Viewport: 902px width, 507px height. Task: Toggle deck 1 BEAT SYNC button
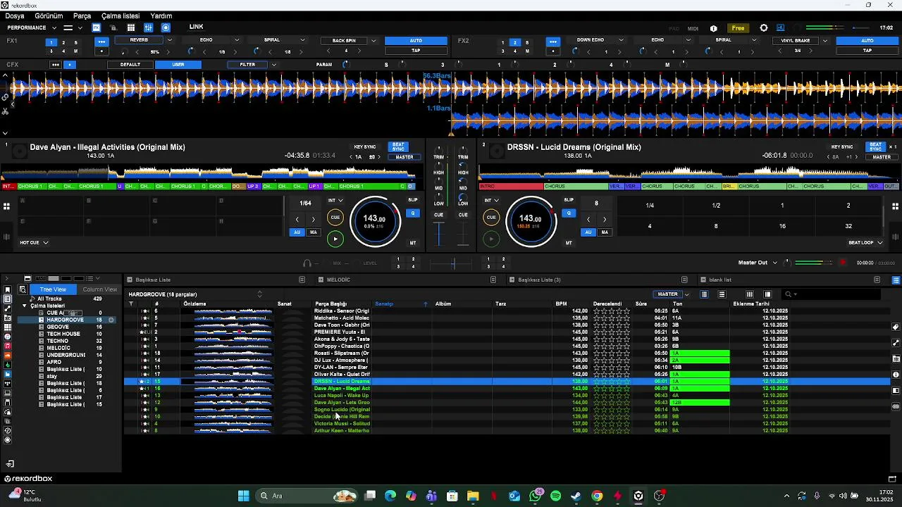[x=399, y=147]
